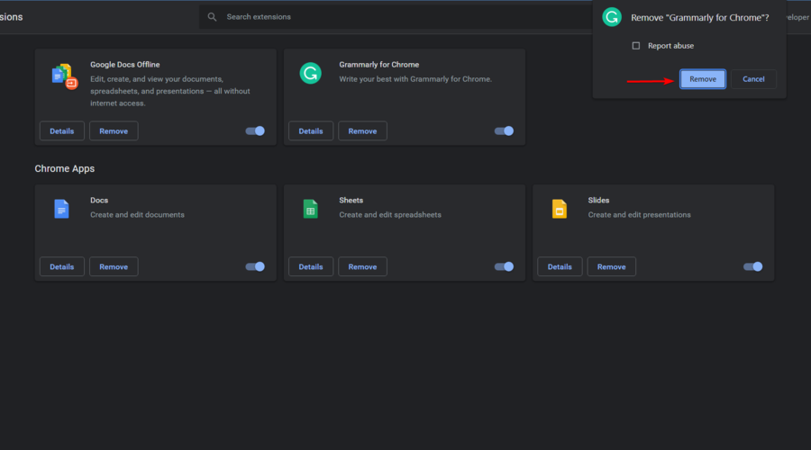This screenshot has height=450, width=811.
Task: Click the Grammarly logo in the removal dialog
Action: tap(612, 17)
